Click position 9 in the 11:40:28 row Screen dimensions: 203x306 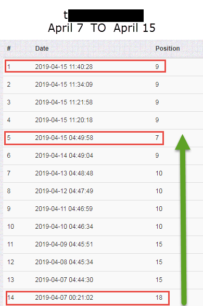[157, 67]
